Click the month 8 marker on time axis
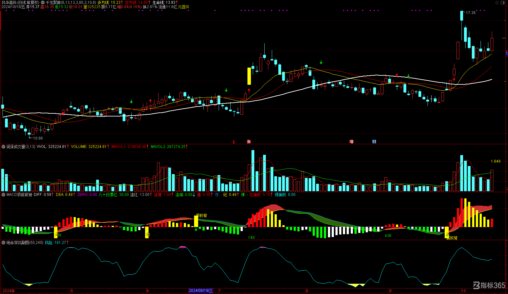This screenshot has width=508, height=294. (x=307, y=291)
